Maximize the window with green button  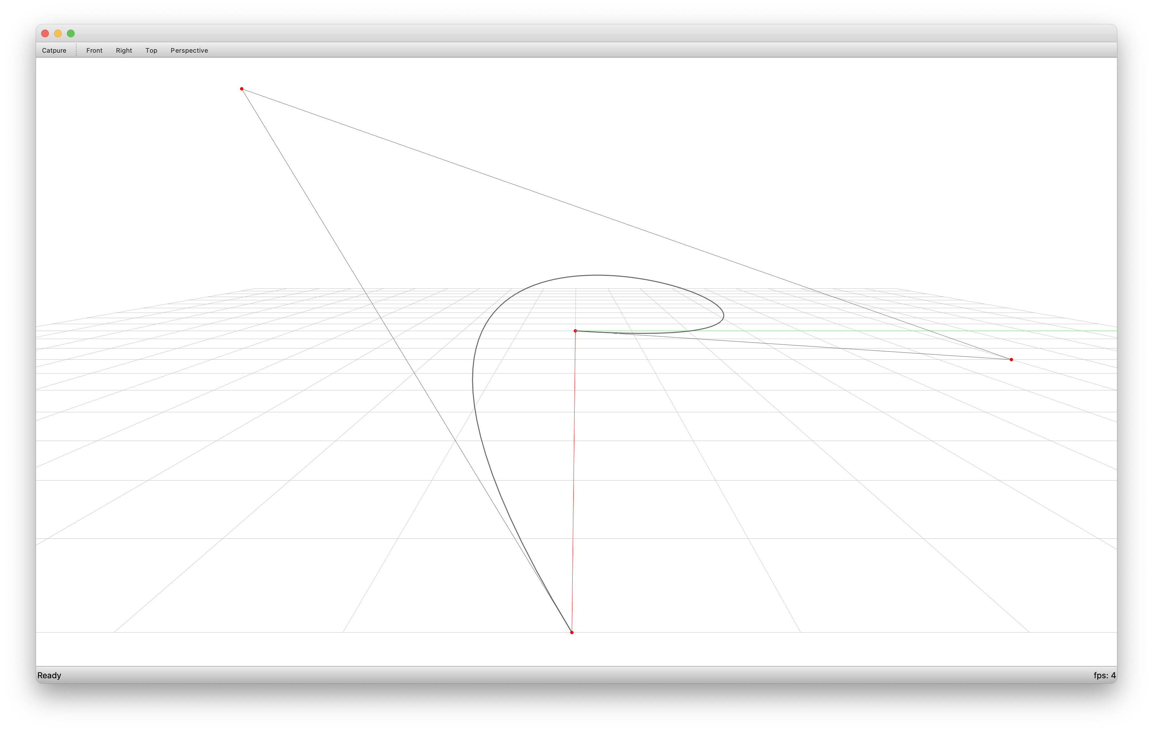(x=71, y=33)
